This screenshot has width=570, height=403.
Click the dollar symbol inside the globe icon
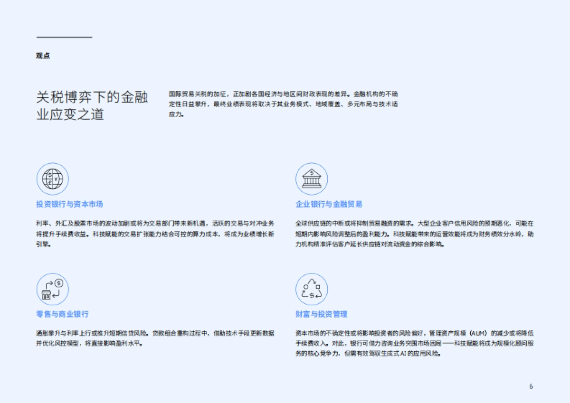click(49, 175)
